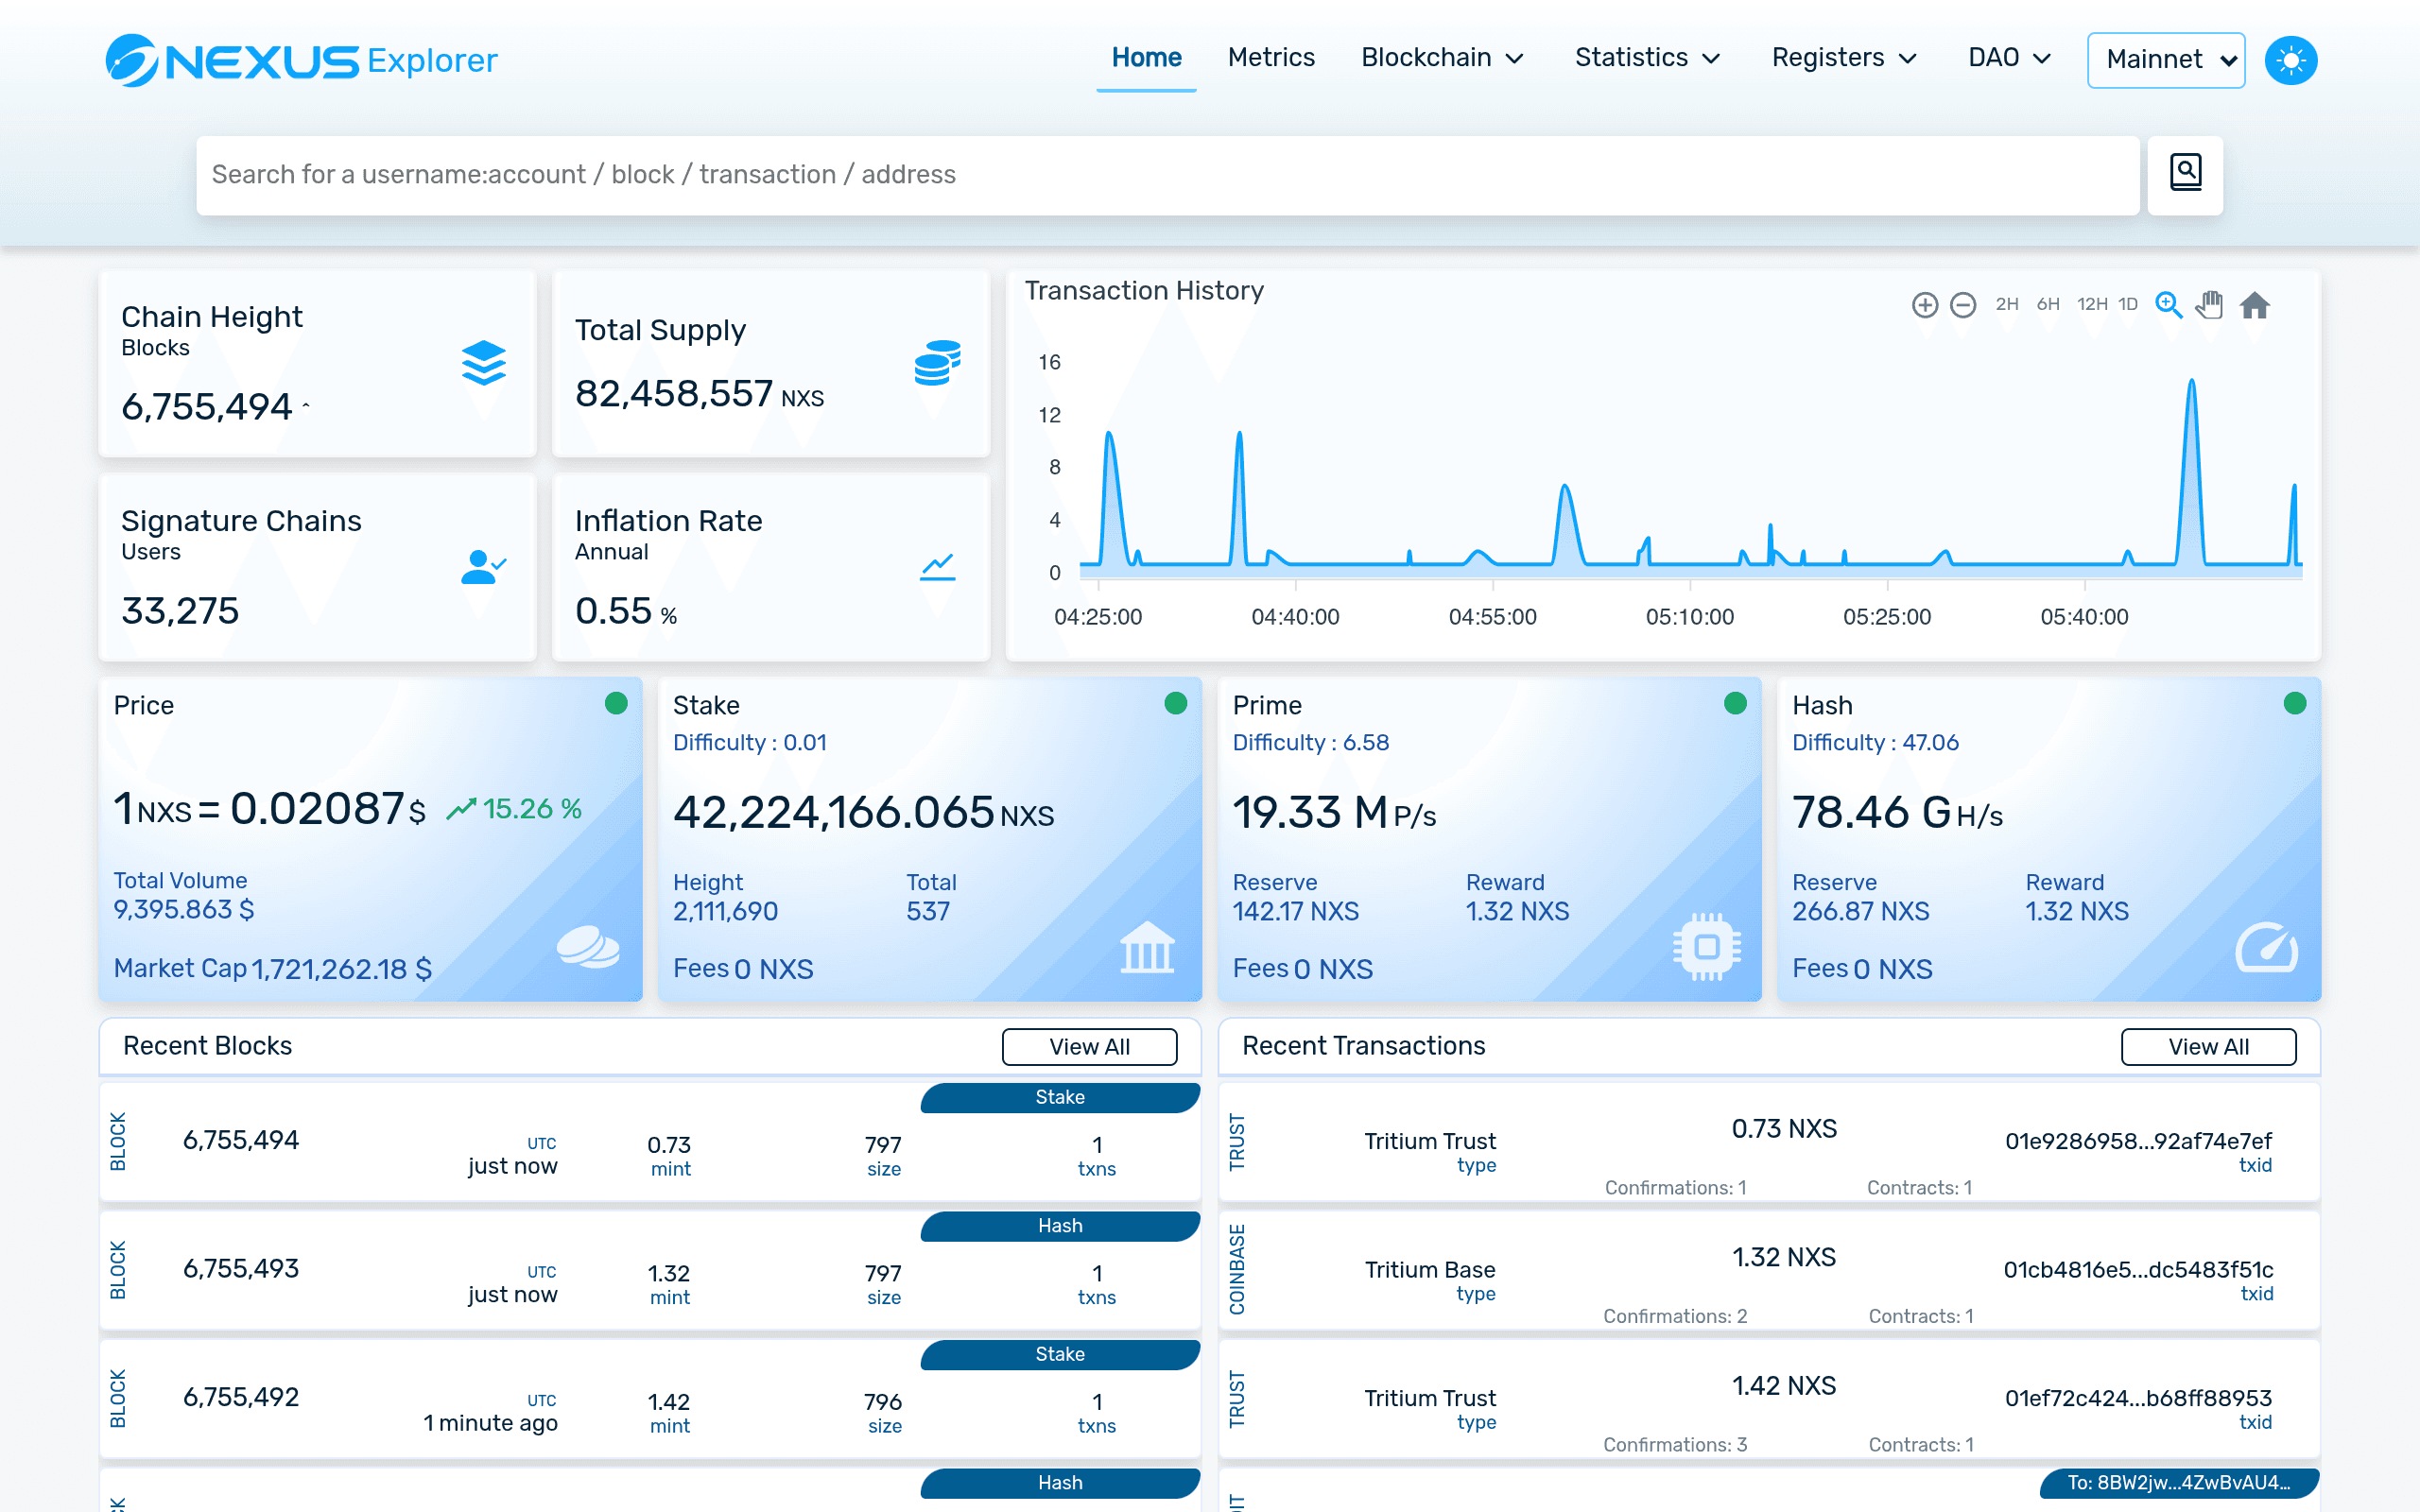Focus the search input field

(1167, 175)
